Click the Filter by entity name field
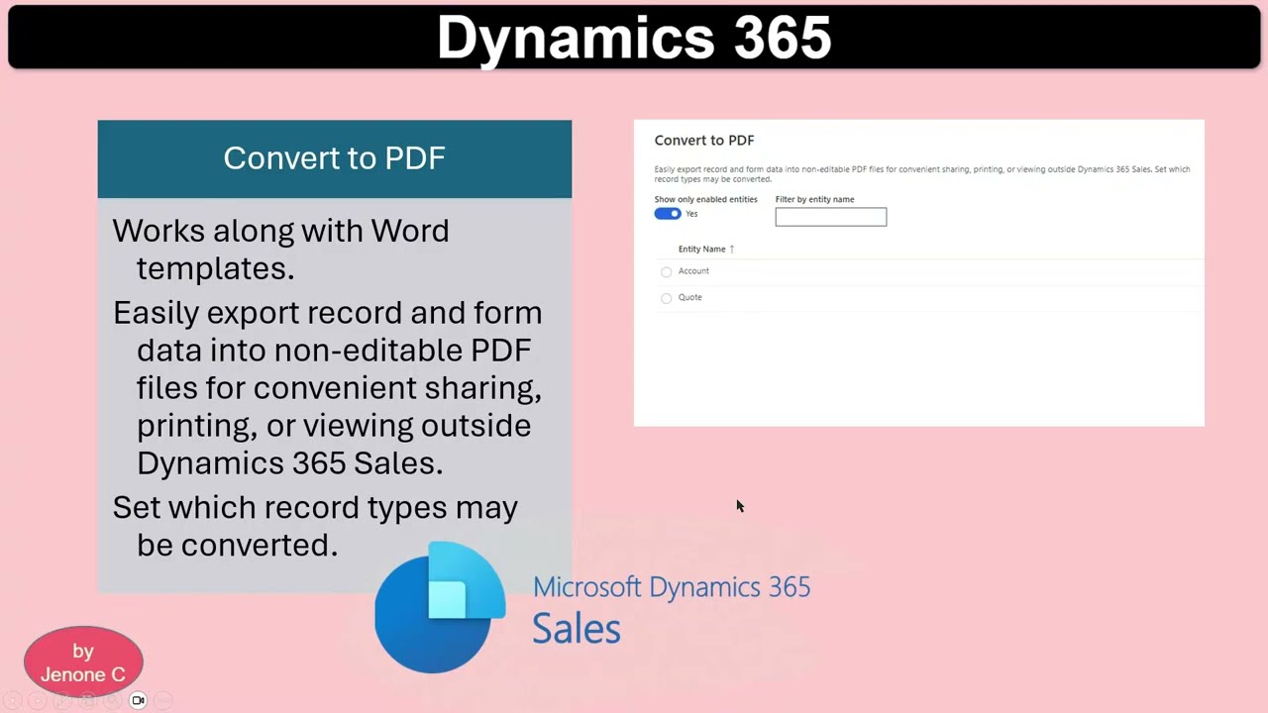Screen dimensions: 1268x713 coord(831,217)
